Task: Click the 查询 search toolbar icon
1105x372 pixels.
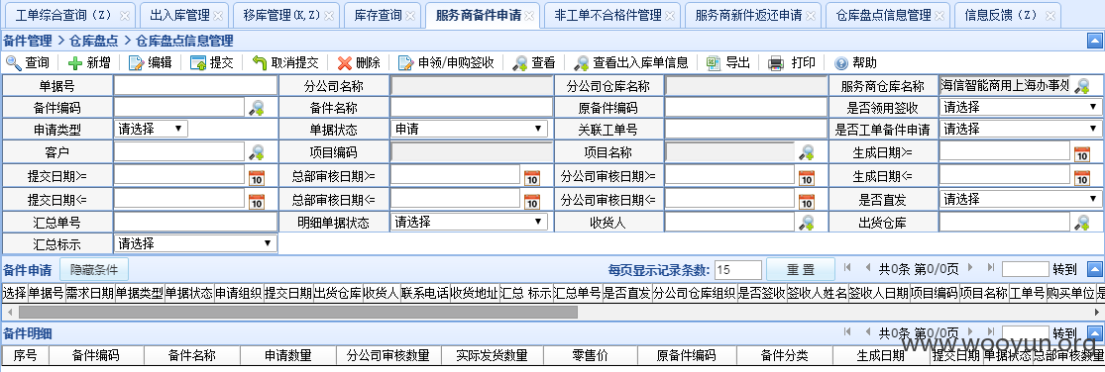Action: point(14,63)
